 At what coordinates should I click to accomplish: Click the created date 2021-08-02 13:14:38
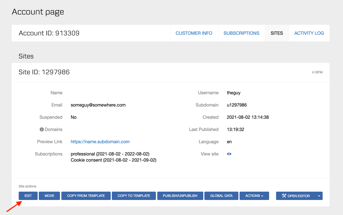tap(248, 117)
